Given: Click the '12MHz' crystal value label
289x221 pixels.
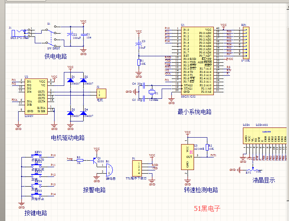Looking at the screenshot, I should click(x=154, y=100).
